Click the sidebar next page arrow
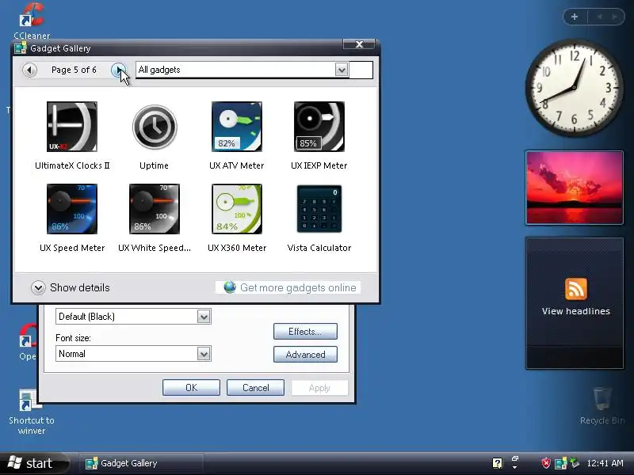Image resolution: width=634 pixels, height=475 pixels. point(615,17)
